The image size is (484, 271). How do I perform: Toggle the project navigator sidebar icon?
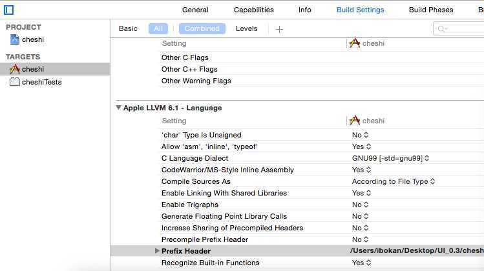tap(8, 10)
